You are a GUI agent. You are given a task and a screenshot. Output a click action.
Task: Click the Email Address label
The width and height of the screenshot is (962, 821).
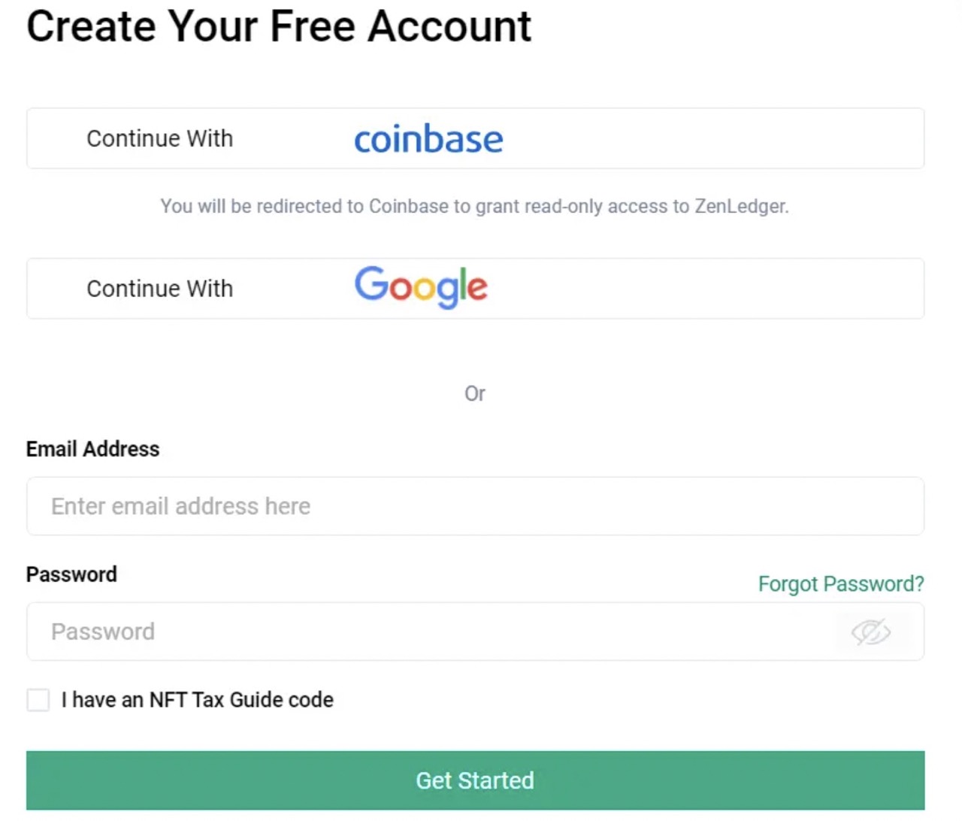(92, 449)
